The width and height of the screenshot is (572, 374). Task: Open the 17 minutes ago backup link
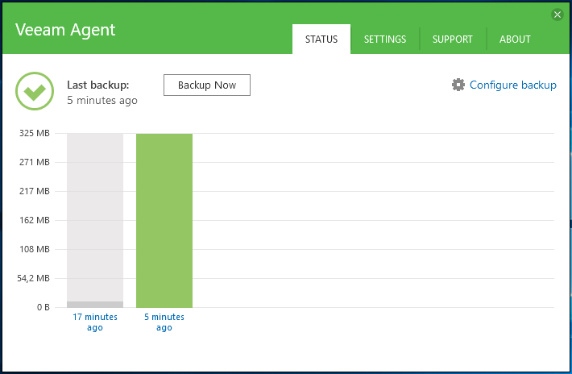click(95, 322)
